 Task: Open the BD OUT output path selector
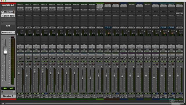coord(20,48)
